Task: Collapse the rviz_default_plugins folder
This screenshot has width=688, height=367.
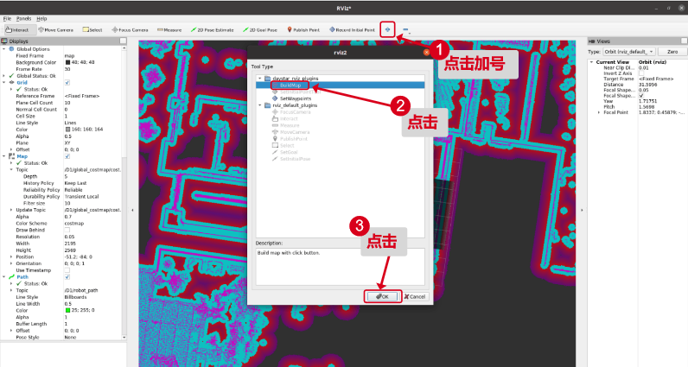Action: click(x=260, y=105)
